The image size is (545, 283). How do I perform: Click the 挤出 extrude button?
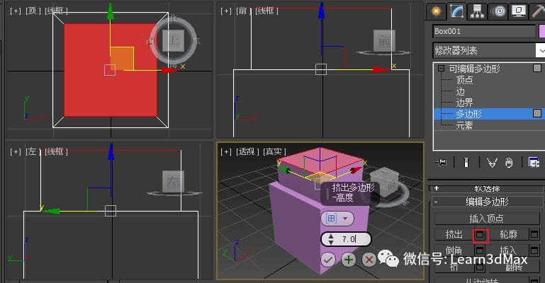tap(454, 235)
